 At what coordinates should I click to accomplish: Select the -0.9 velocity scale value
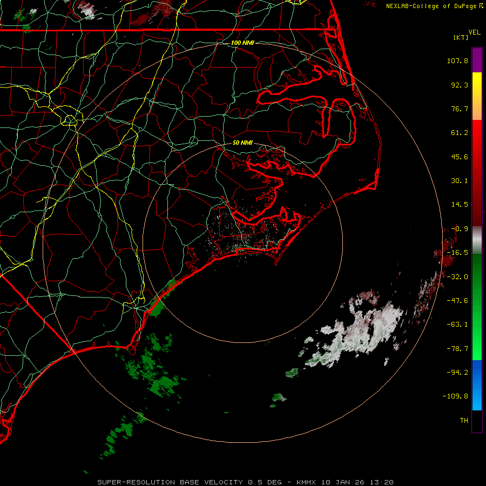tap(460, 229)
